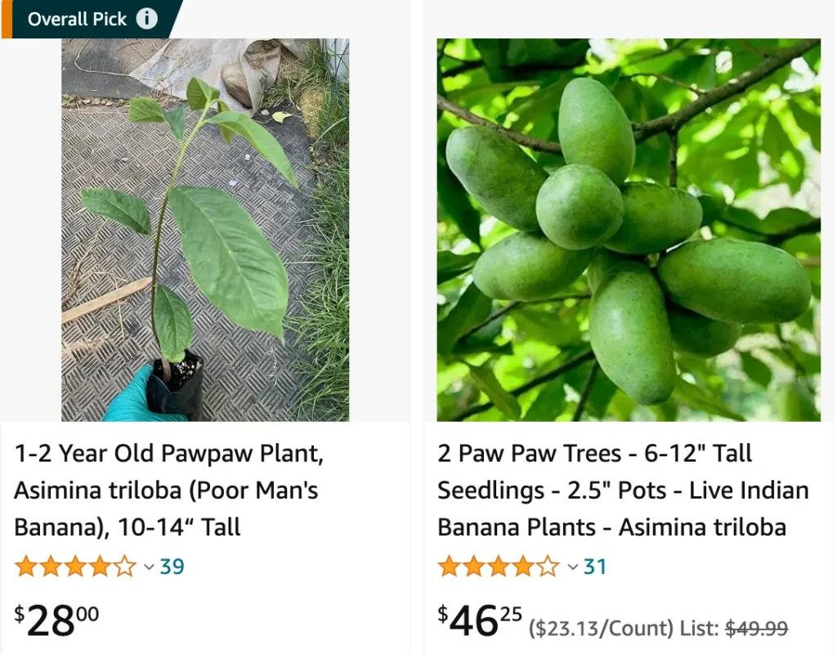Click the struck-through $49.99 list price
This screenshot has width=837, height=654.
(x=757, y=629)
